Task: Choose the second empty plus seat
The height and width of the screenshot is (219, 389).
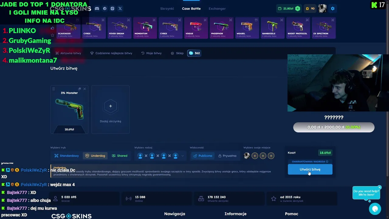Action: (263, 156)
